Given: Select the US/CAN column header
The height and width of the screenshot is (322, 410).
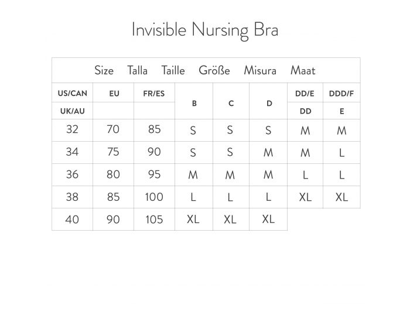Looking at the screenshot, I should pos(72,93).
